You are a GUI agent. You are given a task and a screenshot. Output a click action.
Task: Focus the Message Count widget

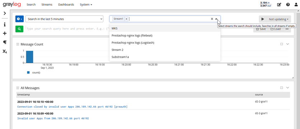(281, 44)
